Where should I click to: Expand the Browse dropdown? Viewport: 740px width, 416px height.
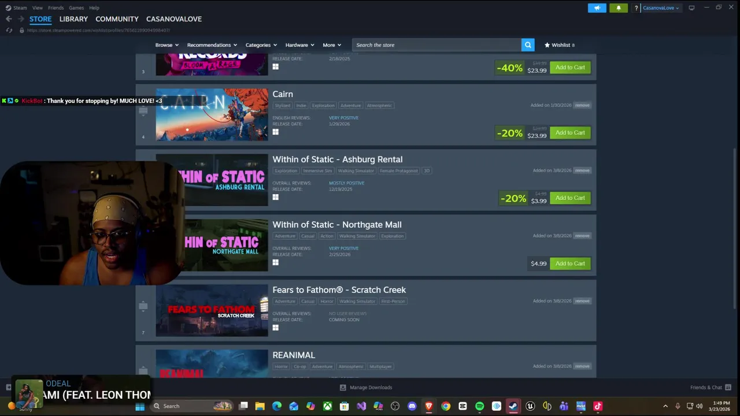166,45
